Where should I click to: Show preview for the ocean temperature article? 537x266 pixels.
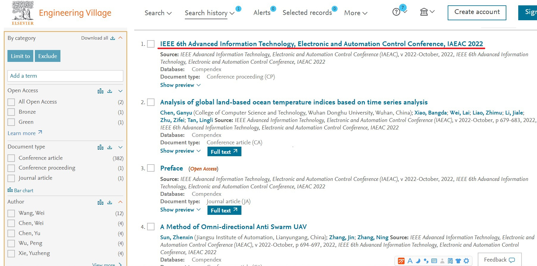(x=180, y=151)
